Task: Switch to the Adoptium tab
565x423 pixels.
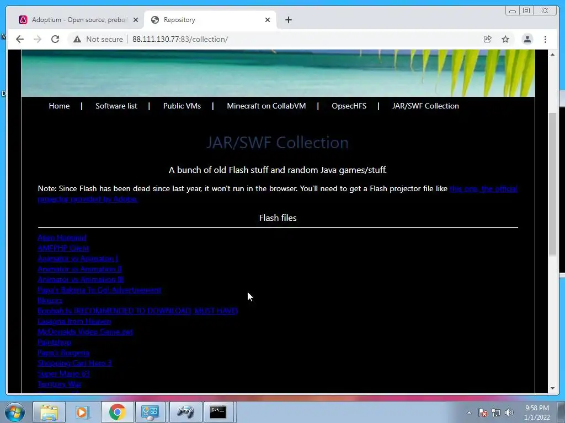Action: [x=75, y=20]
